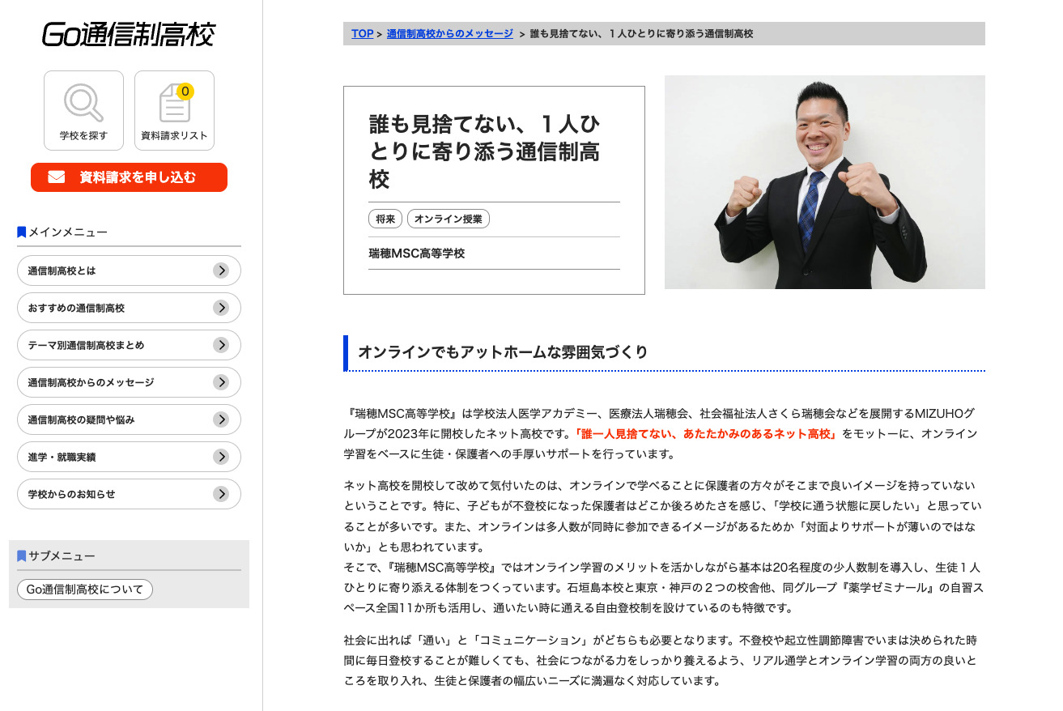Open 通信制高校とは menu item
Image resolution: width=1063 pixels, height=711 pixels.
(129, 270)
